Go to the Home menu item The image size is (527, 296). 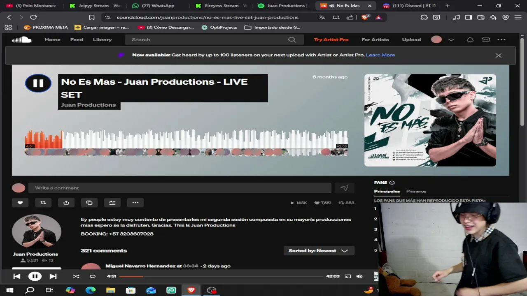pyautogui.click(x=52, y=39)
